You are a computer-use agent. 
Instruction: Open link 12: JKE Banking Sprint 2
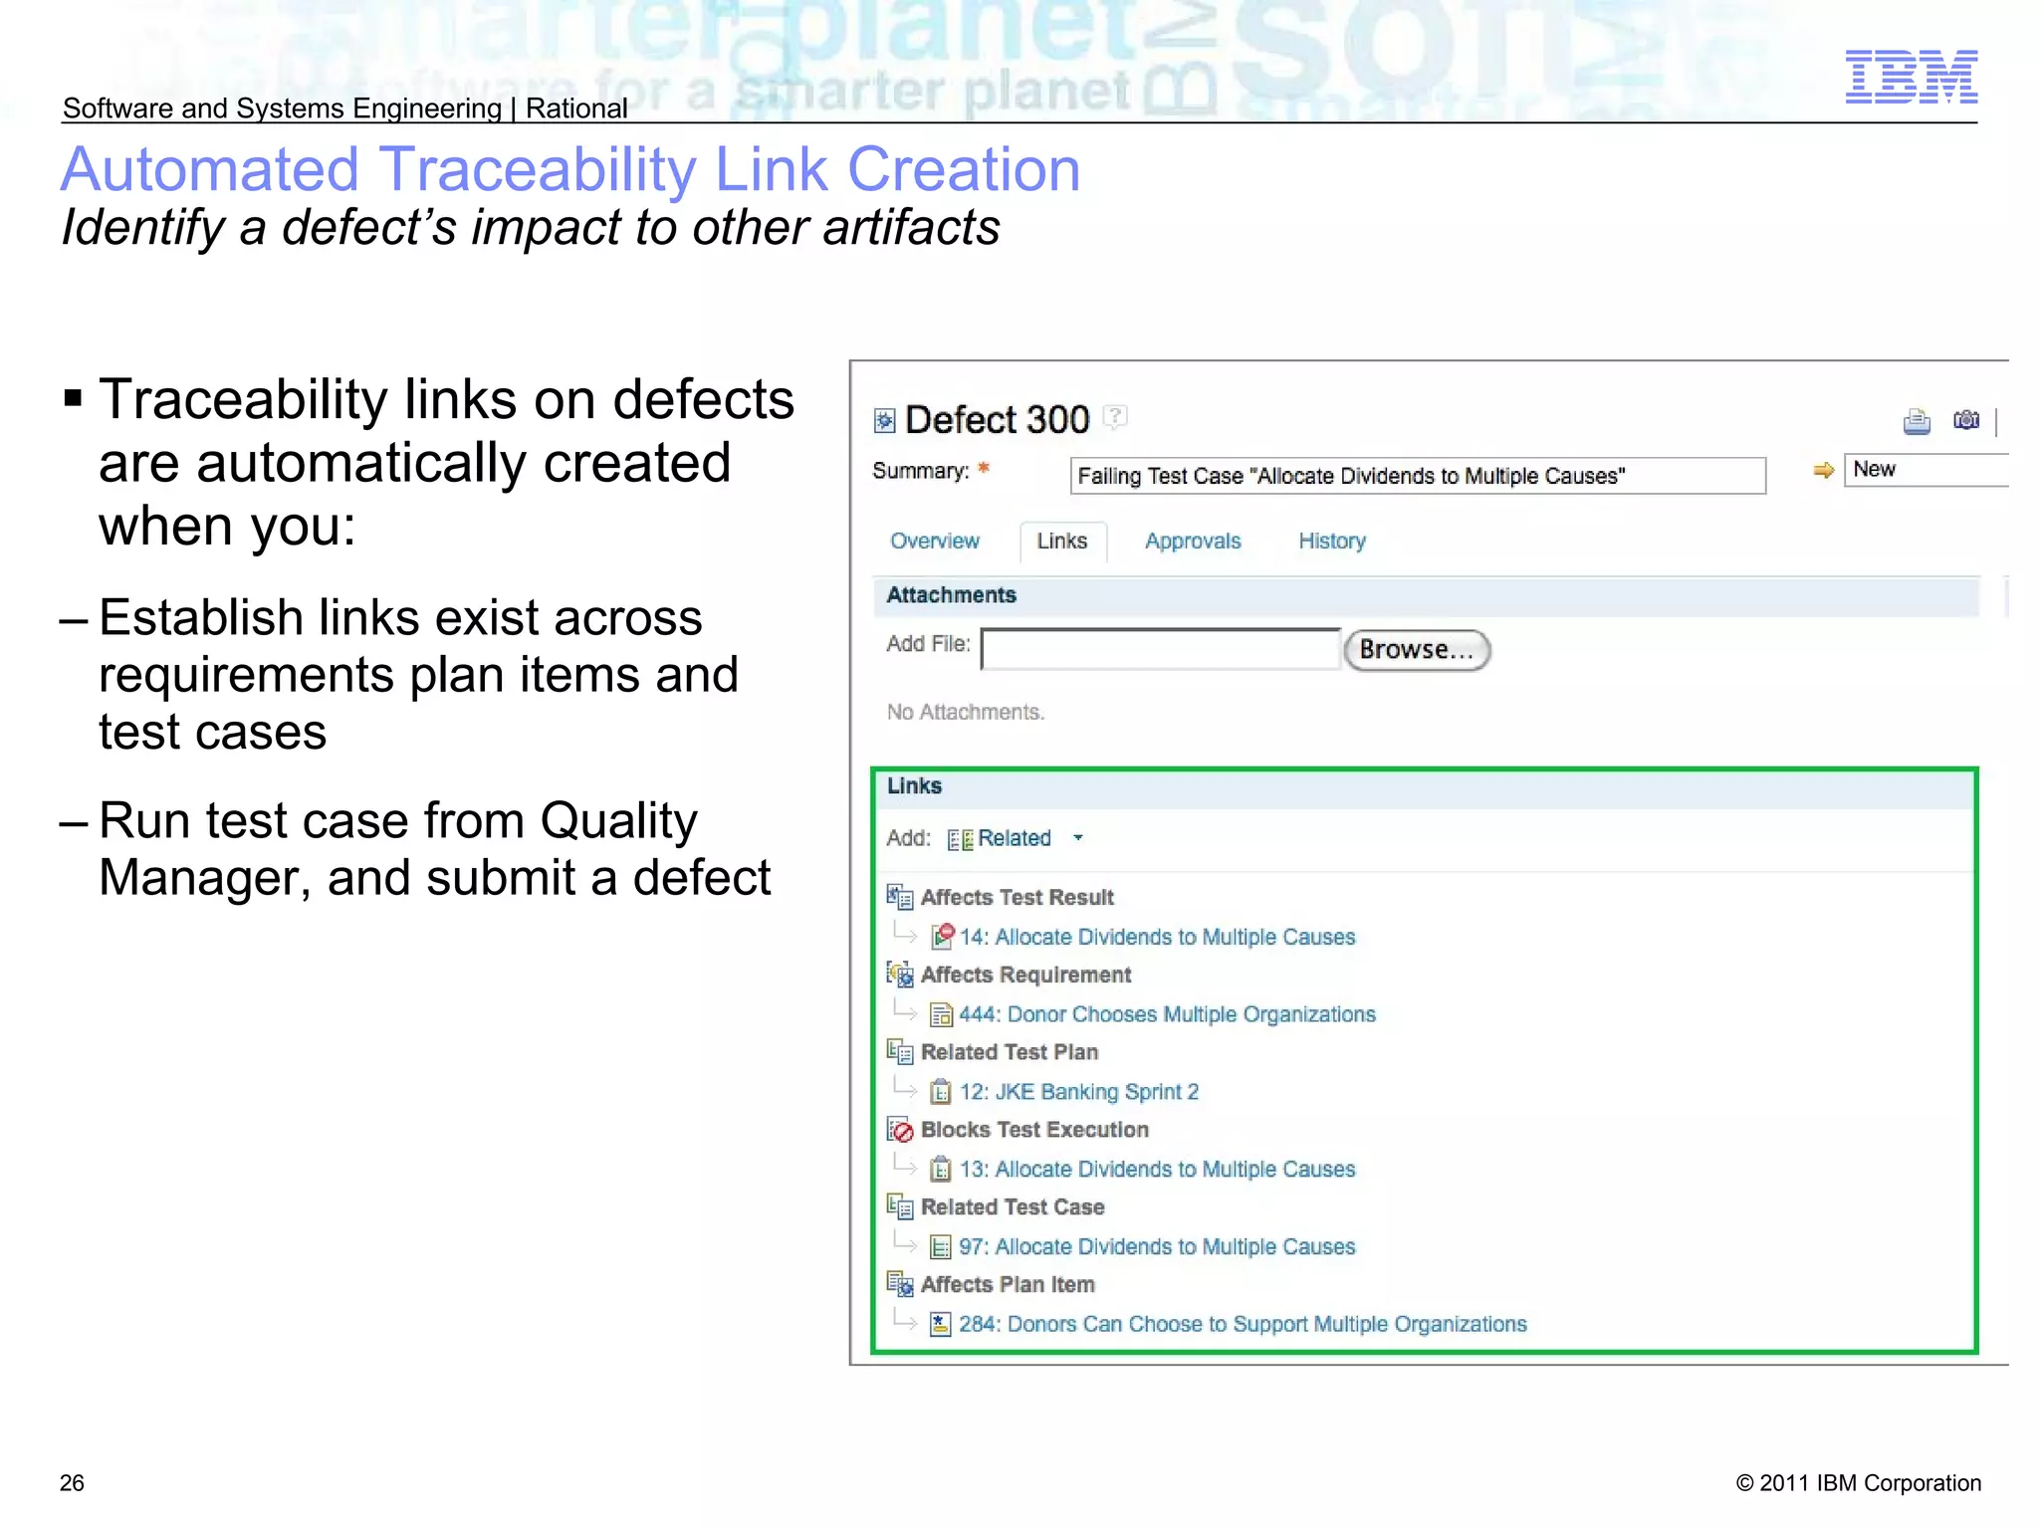[x=1079, y=1092]
